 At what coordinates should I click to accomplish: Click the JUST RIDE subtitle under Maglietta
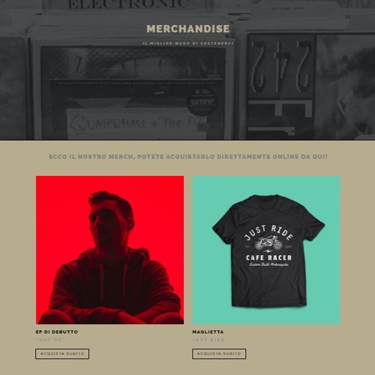click(208, 340)
